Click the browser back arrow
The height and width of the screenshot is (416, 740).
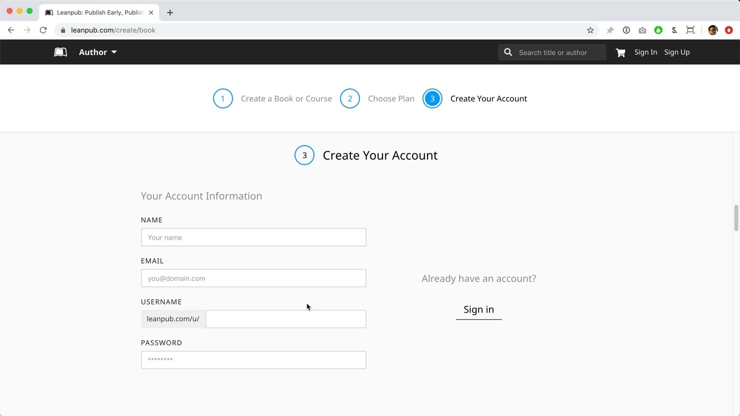(x=11, y=30)
